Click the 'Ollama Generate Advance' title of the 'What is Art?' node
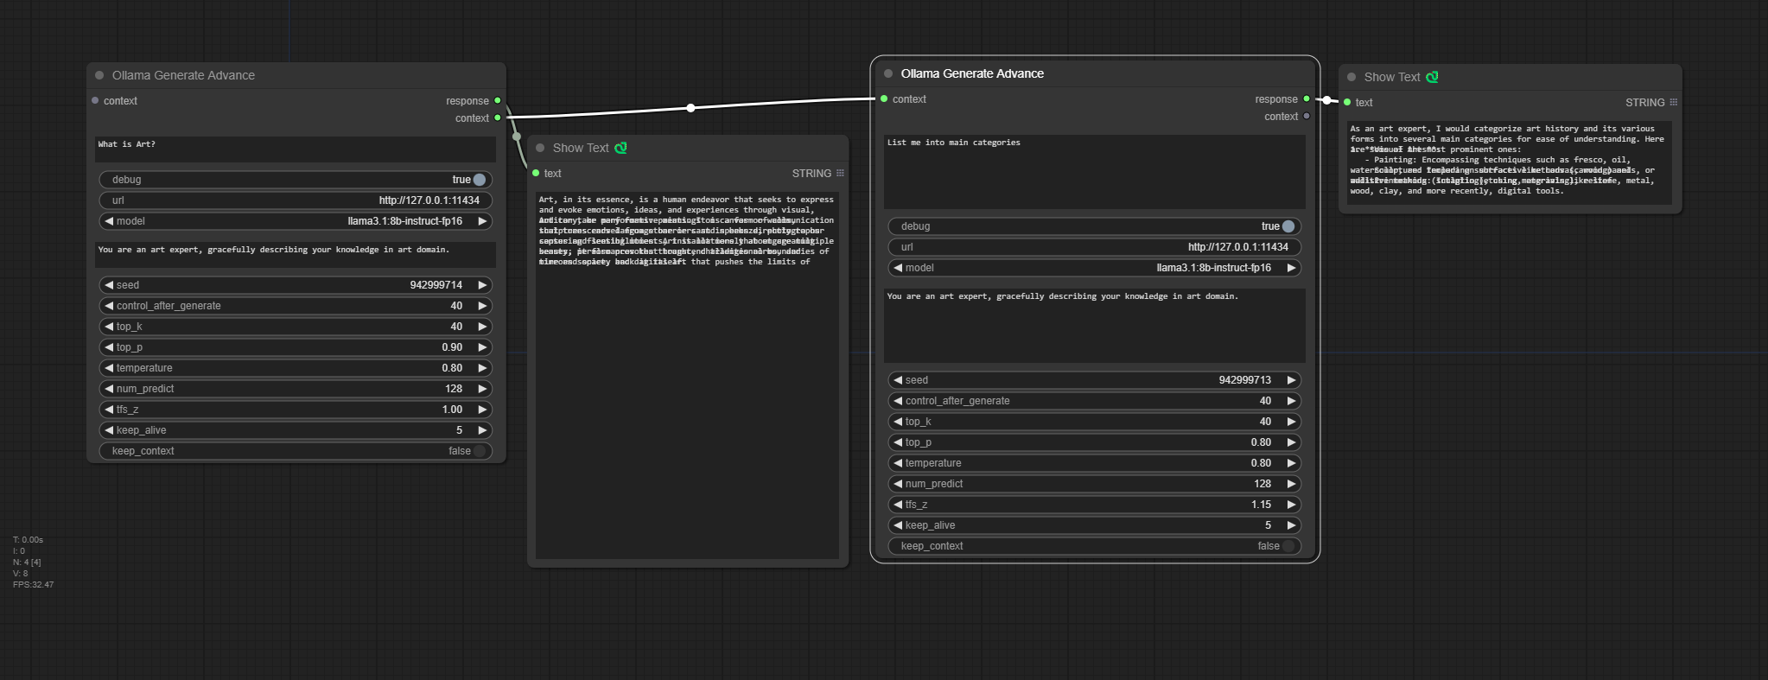 point(183,75)
